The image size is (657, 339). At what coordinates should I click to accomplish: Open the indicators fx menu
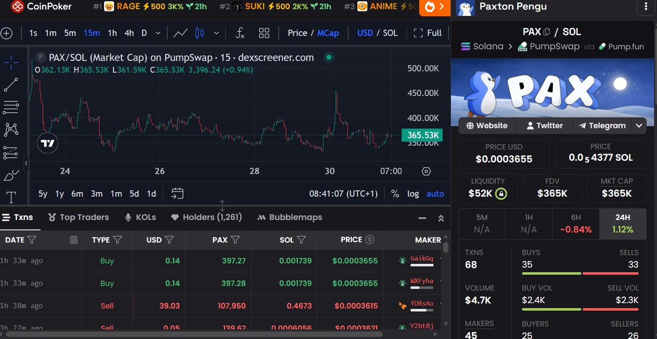coord(240,33)
